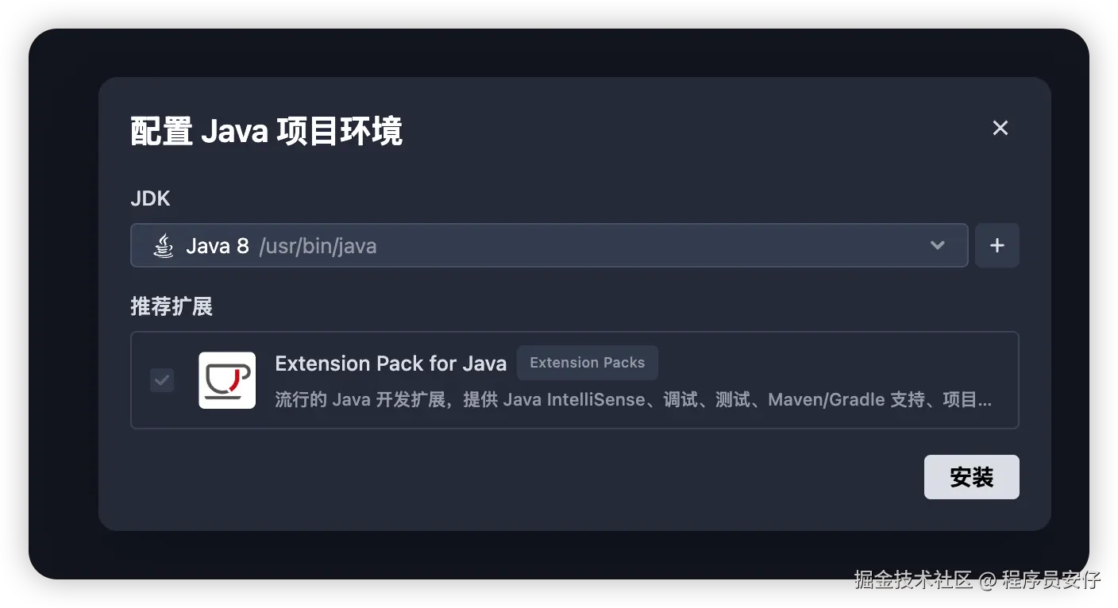
Task: Click the Extension Pack for Java logo
Action: tap(227, 380)
